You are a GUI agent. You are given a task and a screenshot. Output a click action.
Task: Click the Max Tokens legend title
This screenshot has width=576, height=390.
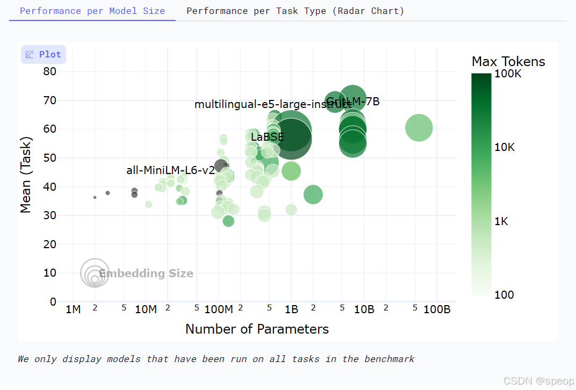pyautogui.click(x=508, y=61)
